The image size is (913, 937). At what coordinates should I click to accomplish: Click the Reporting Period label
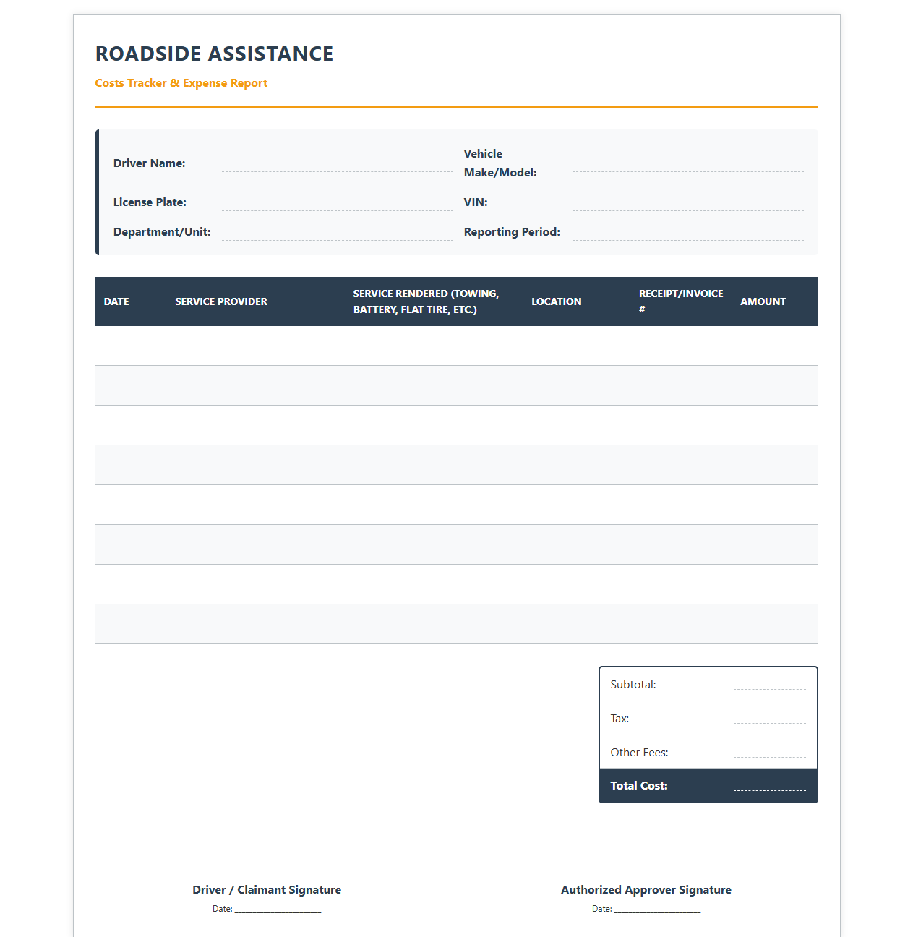[512, 232]
